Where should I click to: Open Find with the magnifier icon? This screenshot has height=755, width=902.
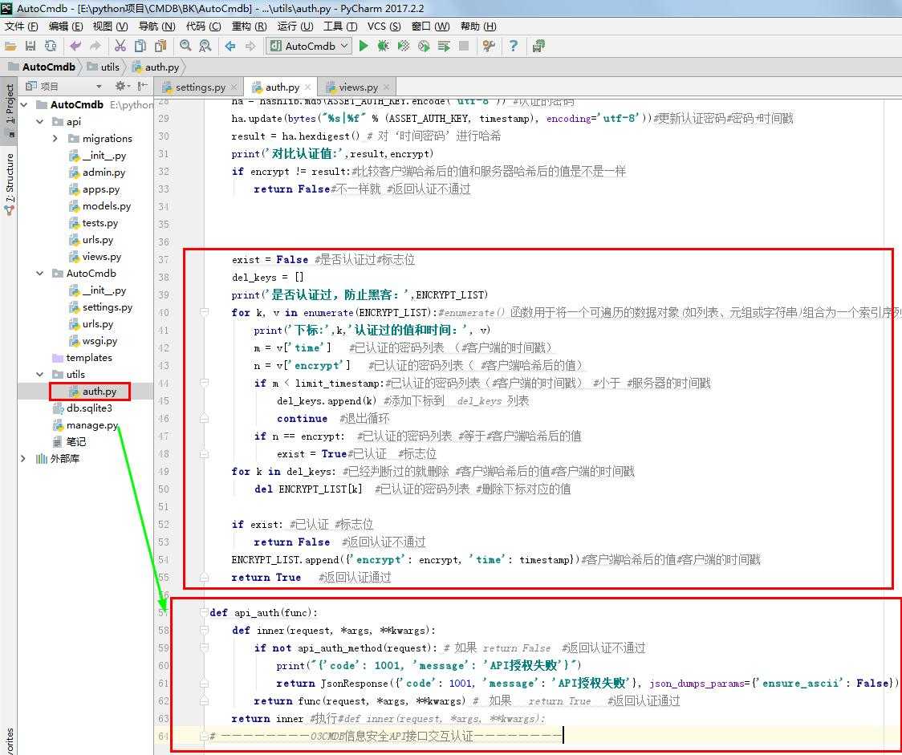(185, 46)
